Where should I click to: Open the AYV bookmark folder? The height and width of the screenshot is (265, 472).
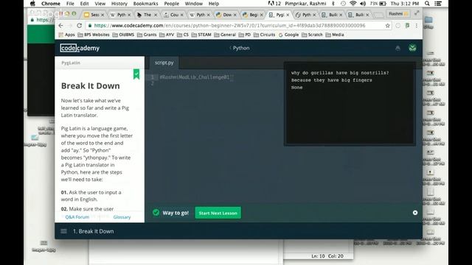[x=167, y=35]
